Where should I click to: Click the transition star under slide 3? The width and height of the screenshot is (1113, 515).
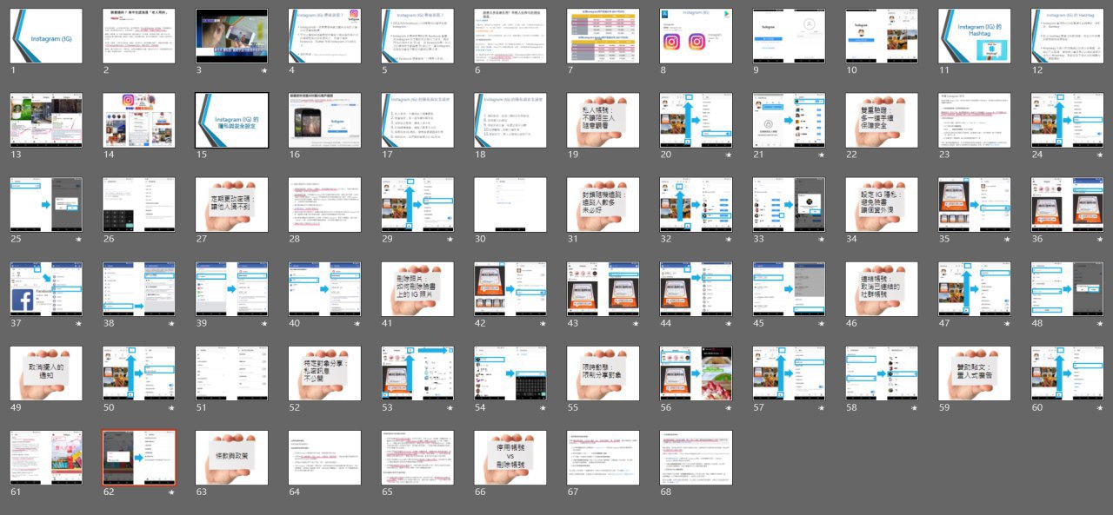click(x=264, y=70)
